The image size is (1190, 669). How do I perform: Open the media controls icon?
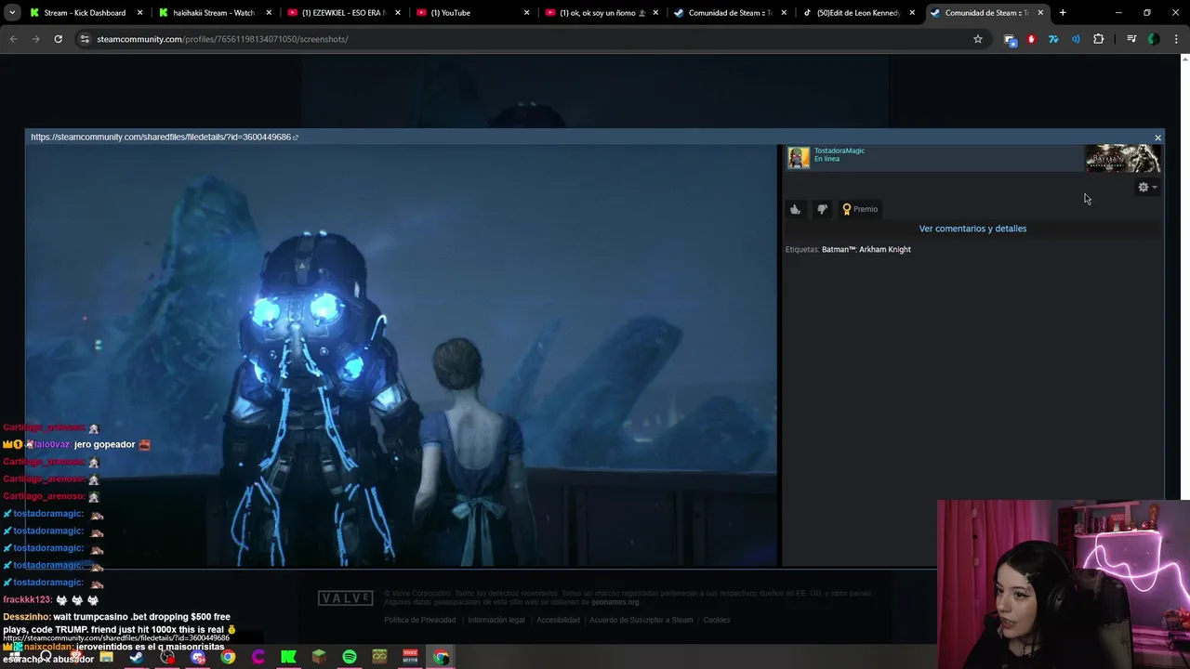(1130, 39)
